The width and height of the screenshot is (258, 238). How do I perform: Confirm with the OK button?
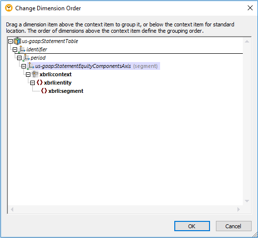[192, 226]
